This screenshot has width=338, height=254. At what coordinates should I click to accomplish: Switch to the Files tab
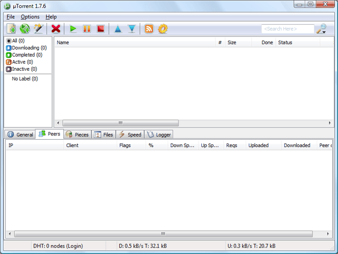[104, 134]
